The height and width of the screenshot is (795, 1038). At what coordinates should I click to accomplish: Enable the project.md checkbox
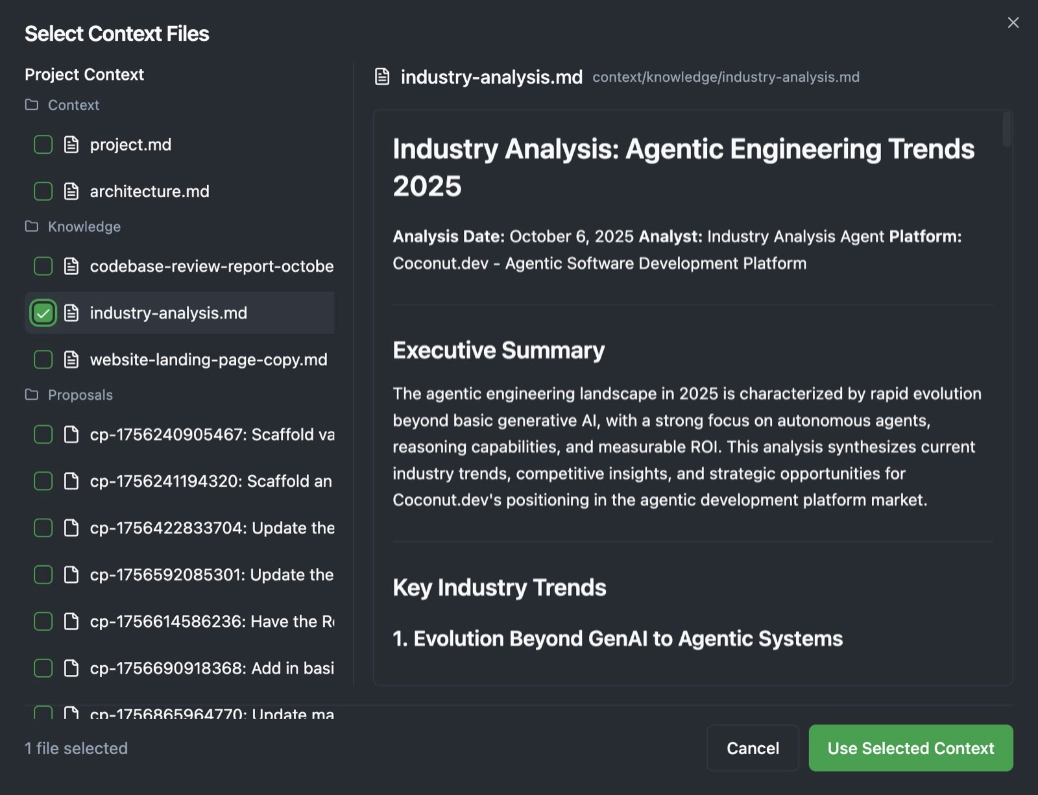43,145
